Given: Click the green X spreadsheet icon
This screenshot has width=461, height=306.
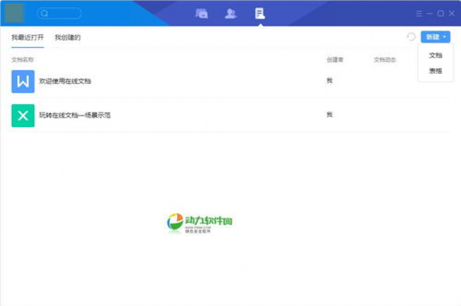Looking at the screenshot, I should tap(23, 116).
